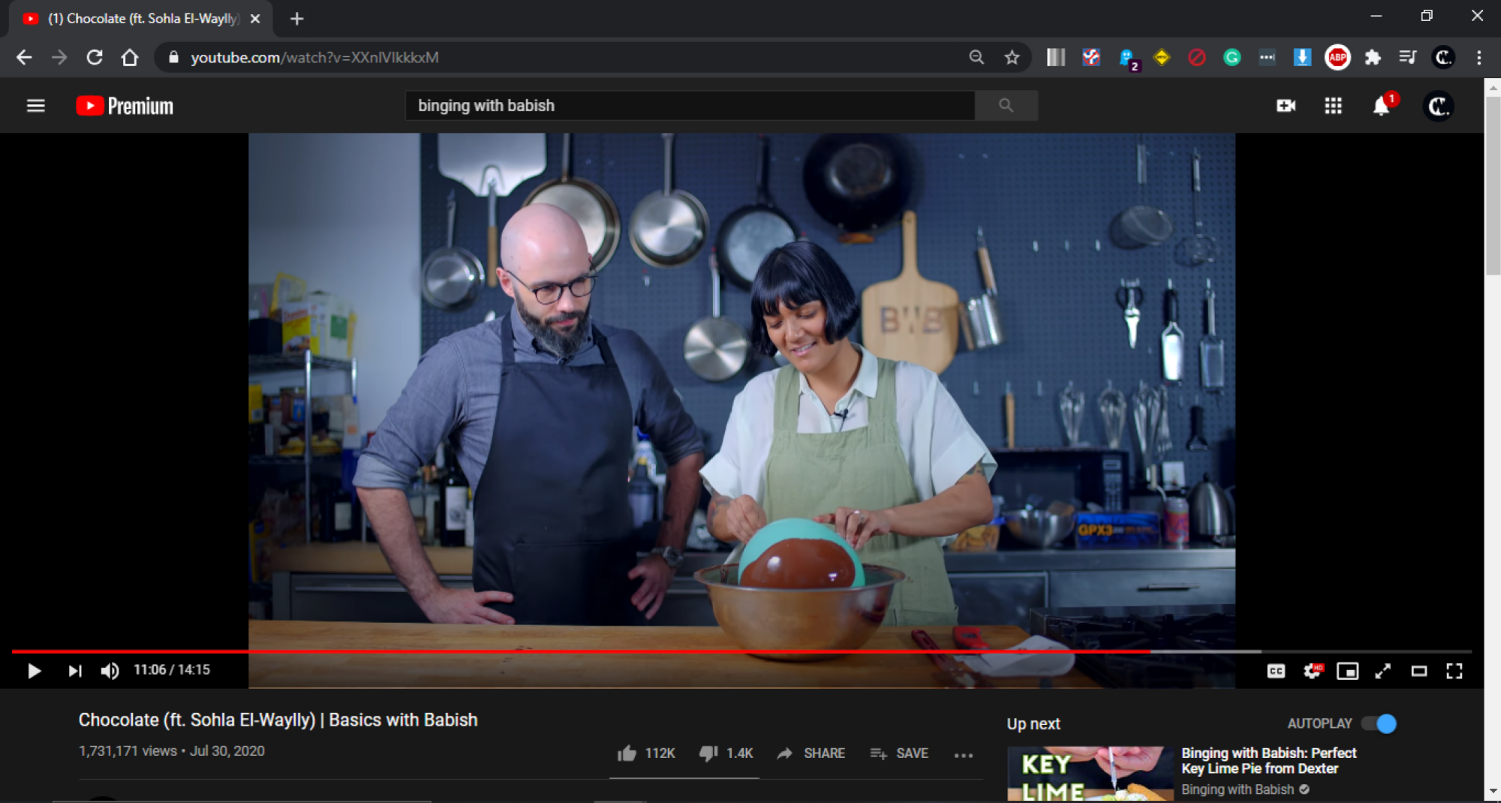
Task: Like the video with 112K likes
Action: point(646,753)
